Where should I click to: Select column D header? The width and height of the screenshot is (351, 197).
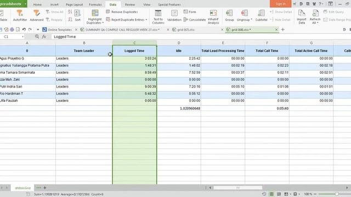(179, 43)
